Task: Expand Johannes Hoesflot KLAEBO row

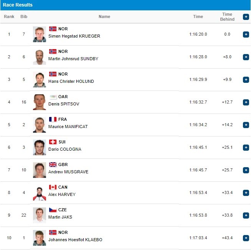Action: tap(246, 238)
